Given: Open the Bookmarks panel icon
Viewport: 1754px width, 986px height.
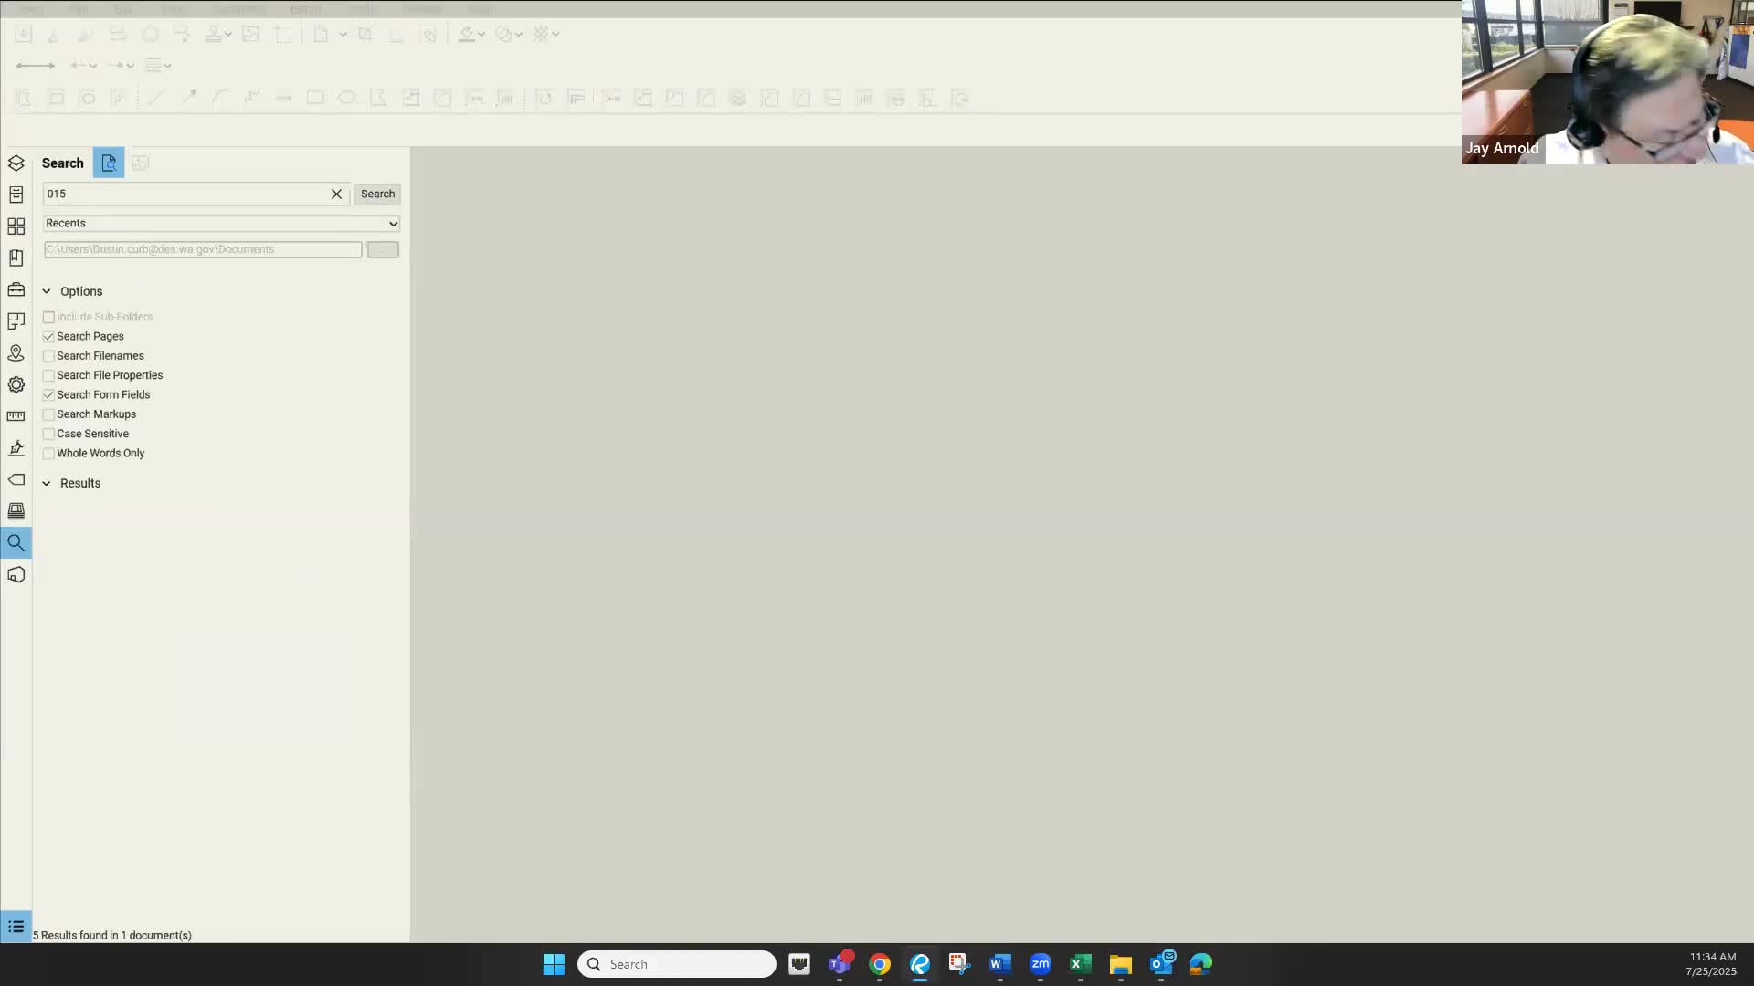Looking at the screenshot, I should coord(16,258).
